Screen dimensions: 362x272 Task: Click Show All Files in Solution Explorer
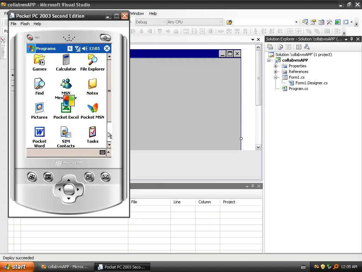tap(280, 47)
